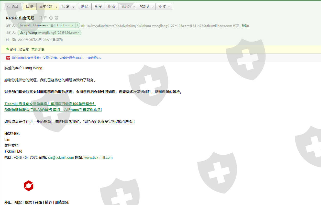Go back using the 返回 button
Viewport: 321px width, 205px height.
pyautogui.click(x=13, y=7)
